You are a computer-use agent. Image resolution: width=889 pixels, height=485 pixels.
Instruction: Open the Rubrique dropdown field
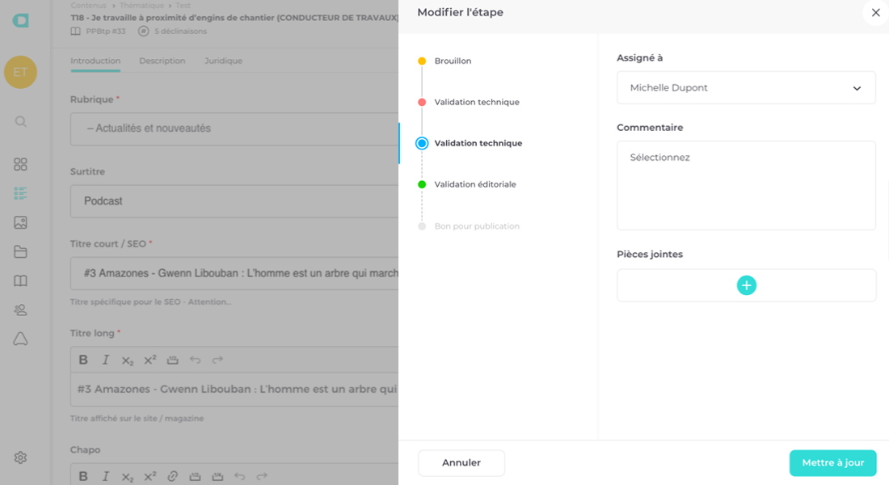click(x=234, y=129)
